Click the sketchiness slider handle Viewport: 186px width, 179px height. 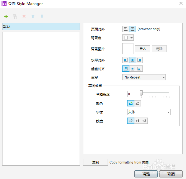tap(141, 93)
